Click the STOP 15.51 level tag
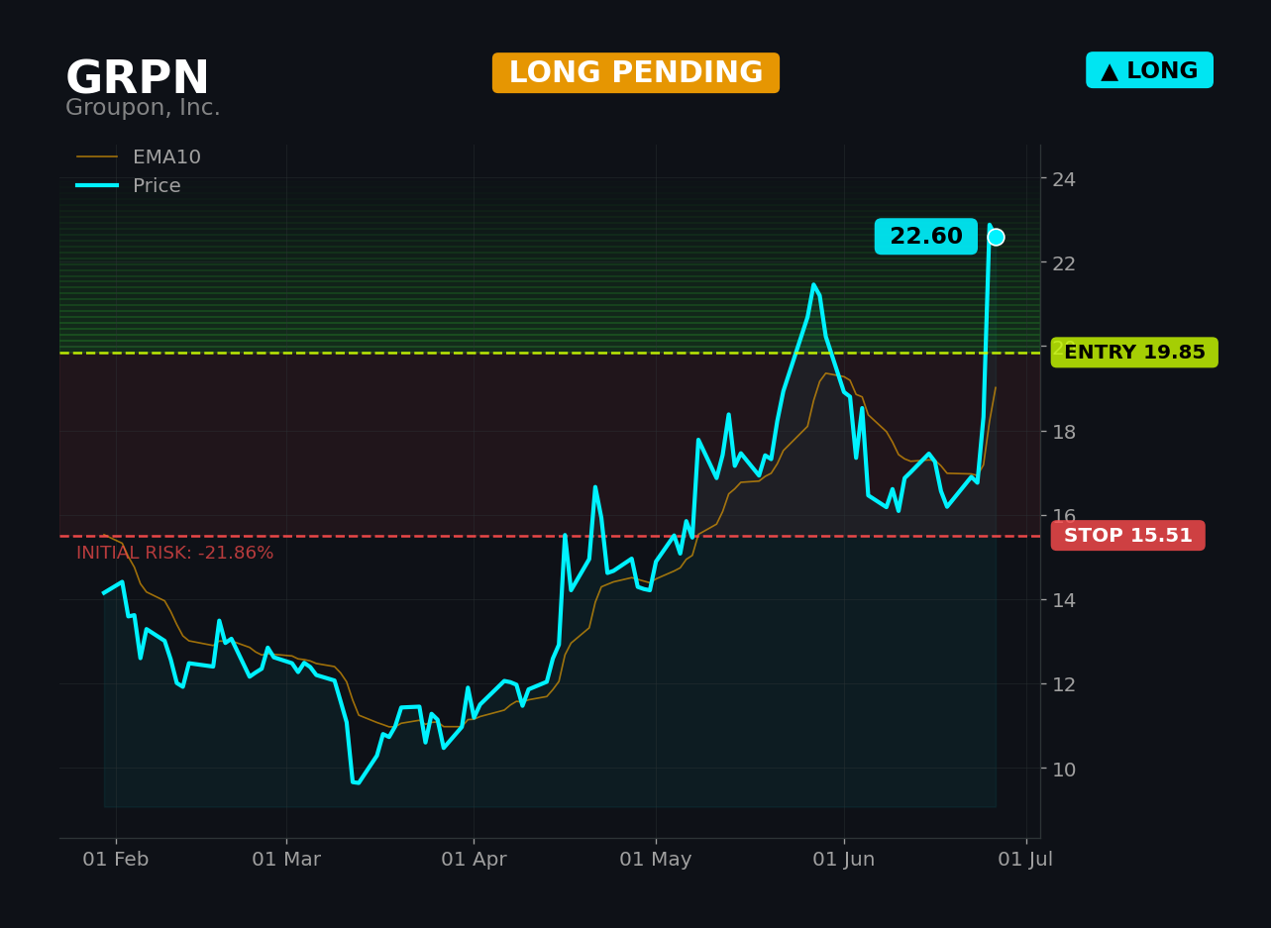The width and height of the screenshot is (1271, 928). click(x=1127, y=536)
